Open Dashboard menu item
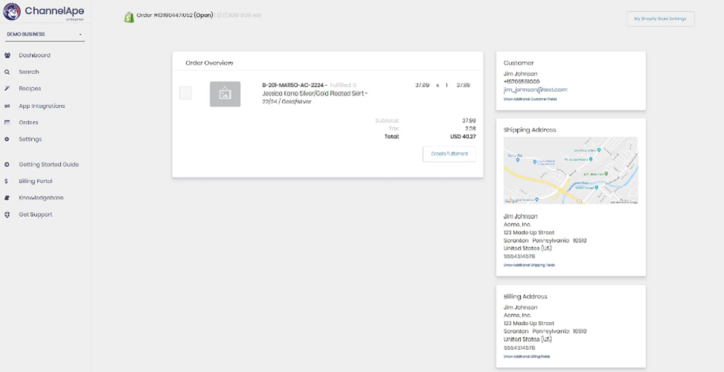Image resolution: width=724 pixels, height=372 pixels. click(x=35, y=55)
